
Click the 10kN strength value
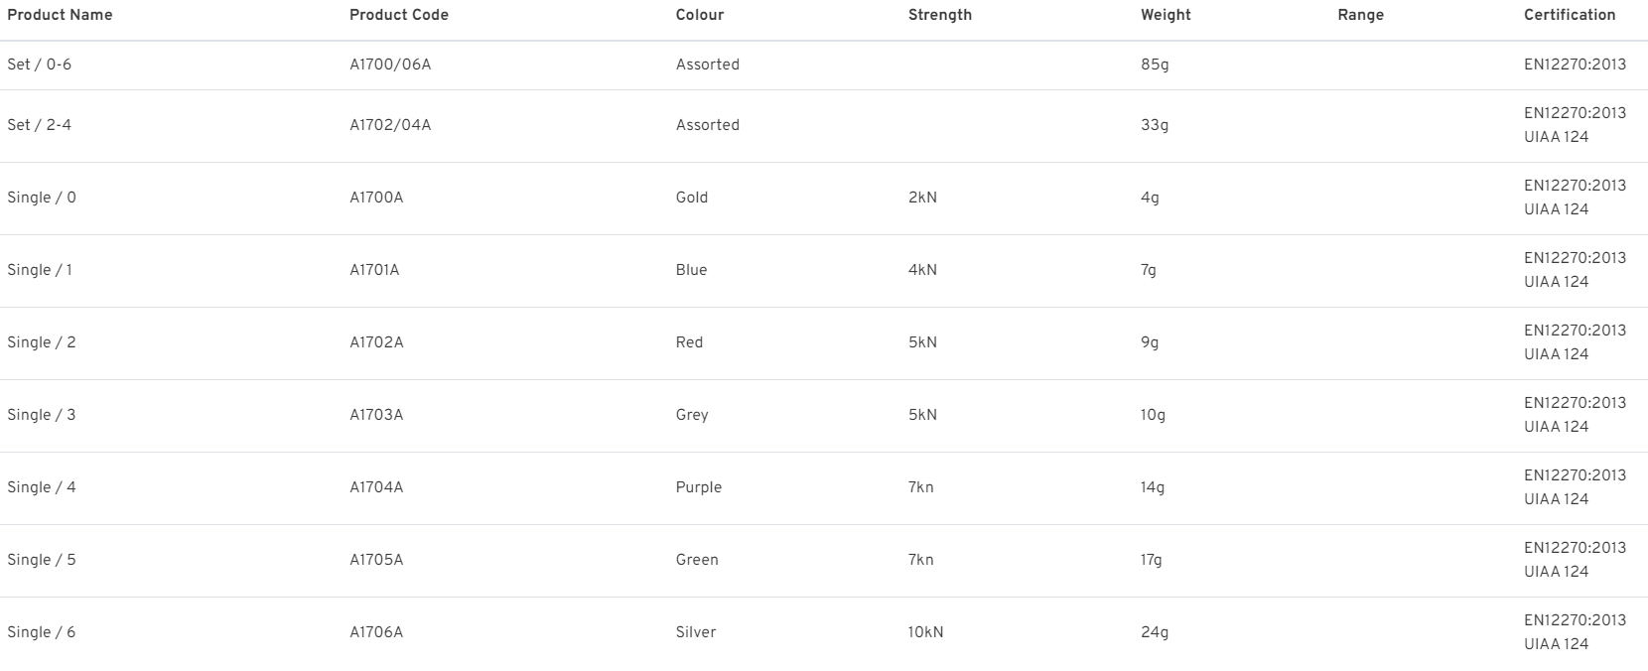926,632
